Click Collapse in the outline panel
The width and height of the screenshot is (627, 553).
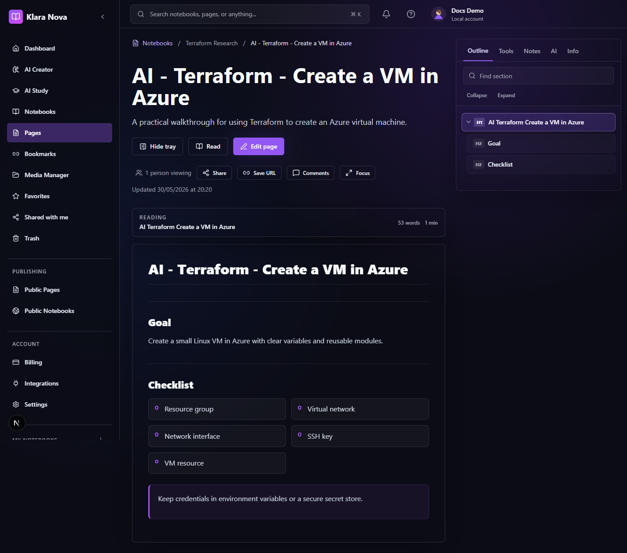477,95
